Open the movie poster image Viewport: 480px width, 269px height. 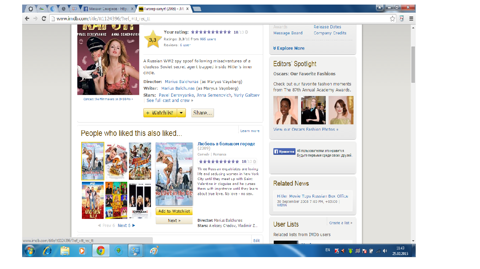tap(108, 60)
